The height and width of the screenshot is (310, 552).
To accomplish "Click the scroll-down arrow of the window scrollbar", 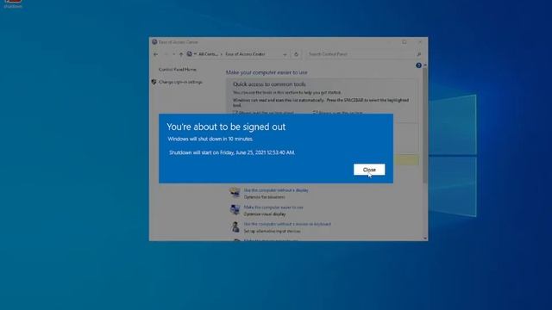I will pos(425,239).
